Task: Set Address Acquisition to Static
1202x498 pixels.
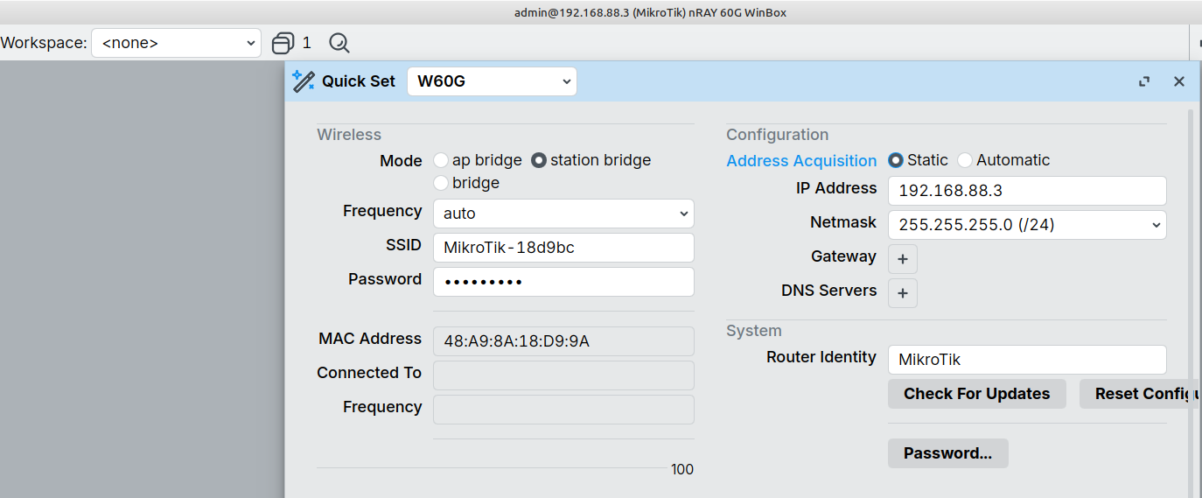Action: tap(896, 160)
